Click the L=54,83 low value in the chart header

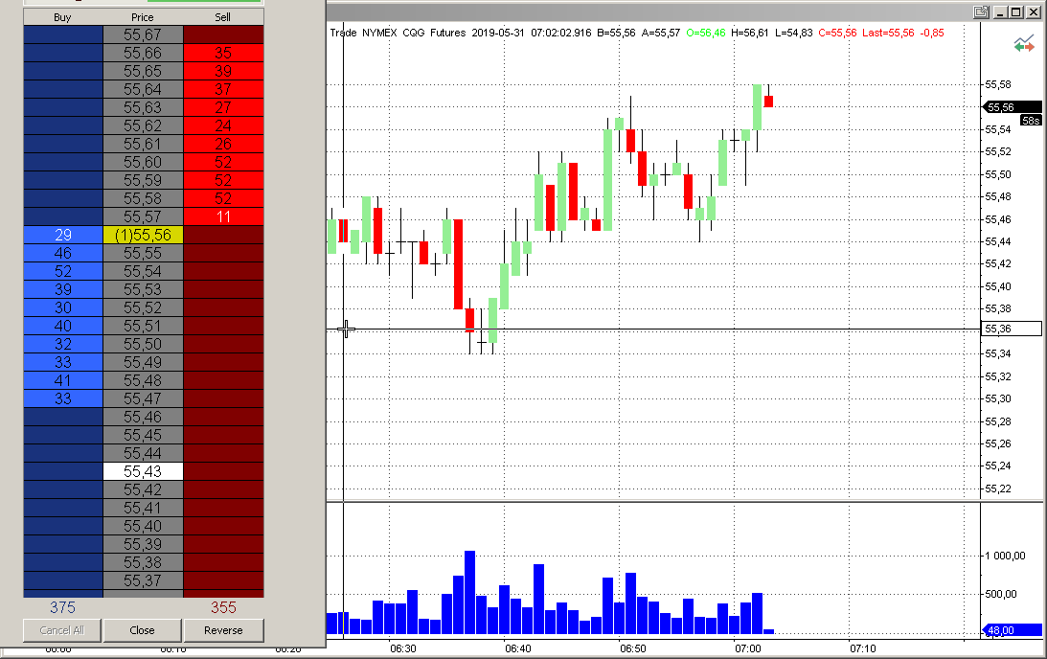coord(794,33)
